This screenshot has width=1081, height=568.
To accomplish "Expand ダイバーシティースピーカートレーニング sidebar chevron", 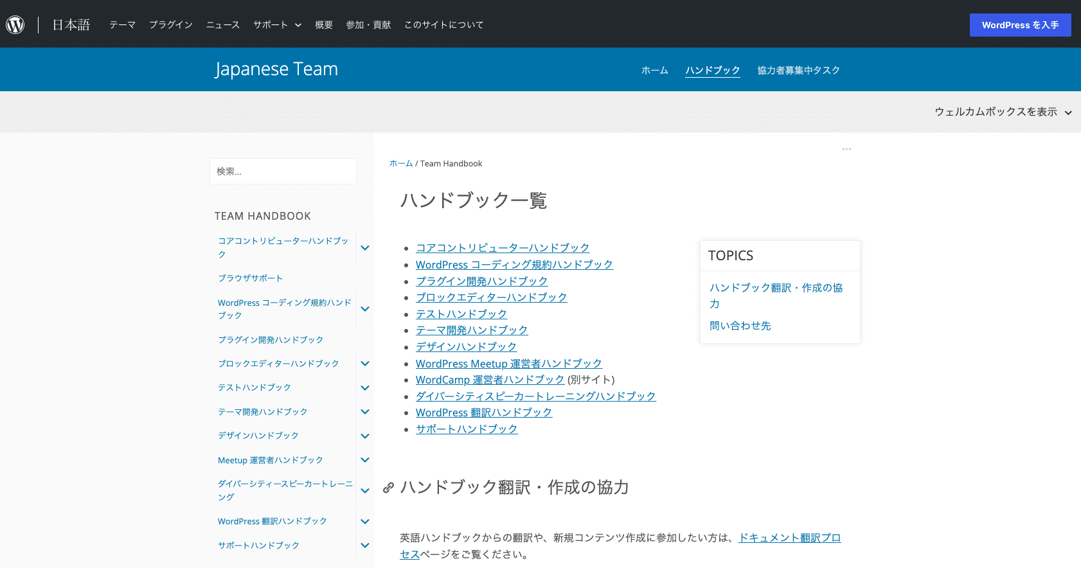I will pos(365,491).
